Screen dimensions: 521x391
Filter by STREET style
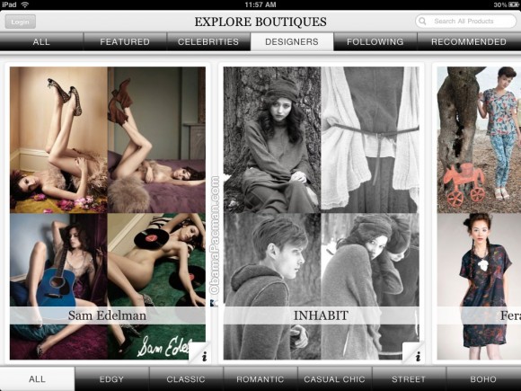pos(409,379)
